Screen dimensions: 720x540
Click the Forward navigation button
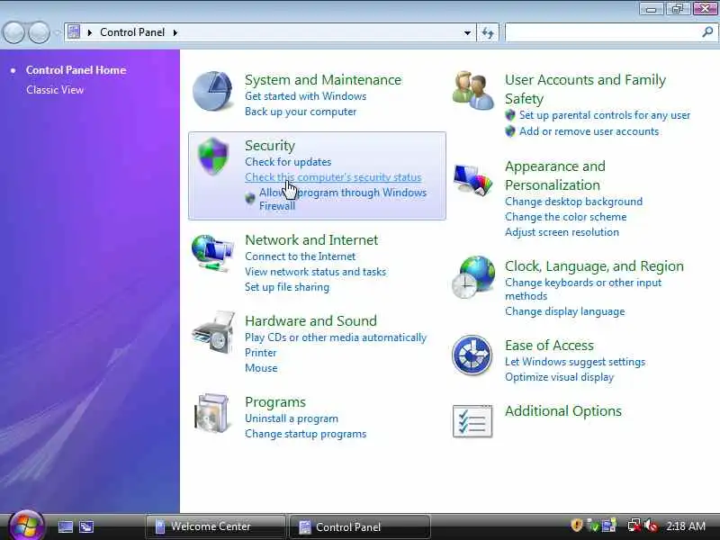tap(40, 32)
